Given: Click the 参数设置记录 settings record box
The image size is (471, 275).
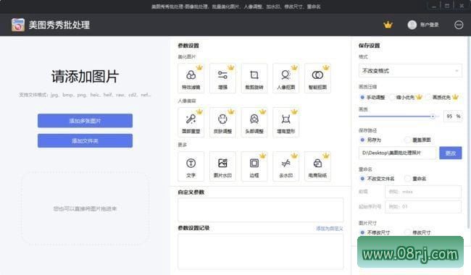Looking at the screenshot, I should 260,251.
